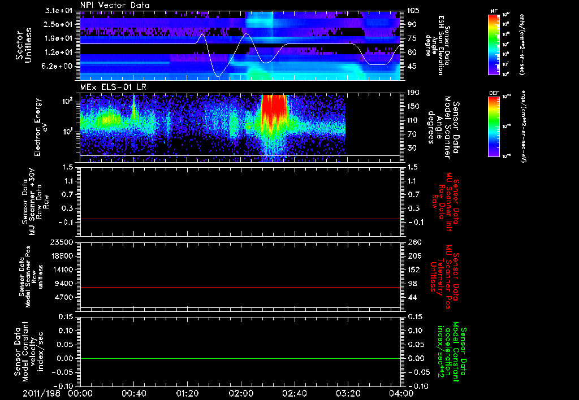The height and width of the screenshot is (400, 579).
Task: Click the '190' scanner angle tick label
Action: (413, 93)
